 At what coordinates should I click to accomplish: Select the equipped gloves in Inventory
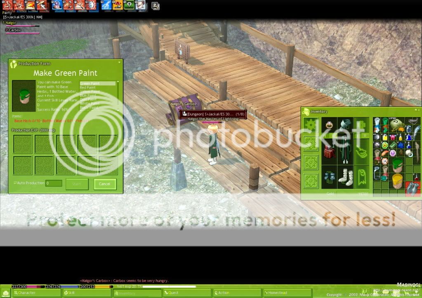click(329, 178)
